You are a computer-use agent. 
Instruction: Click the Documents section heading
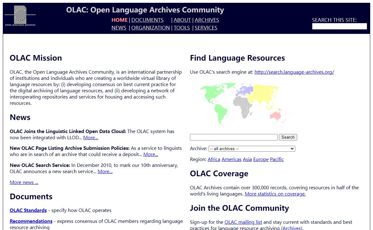[31, 197]
